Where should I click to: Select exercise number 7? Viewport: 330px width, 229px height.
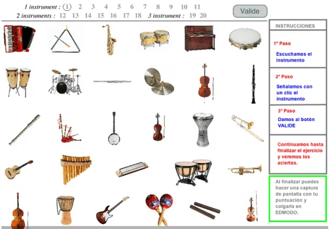pyautogui.click(x=145, y=7)
